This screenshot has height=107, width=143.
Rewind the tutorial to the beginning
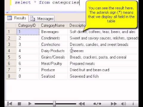[10, 104]
